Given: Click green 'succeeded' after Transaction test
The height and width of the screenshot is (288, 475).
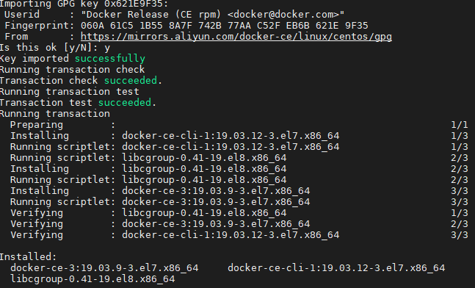Looking at the screenshot, I should pos(125,102).
